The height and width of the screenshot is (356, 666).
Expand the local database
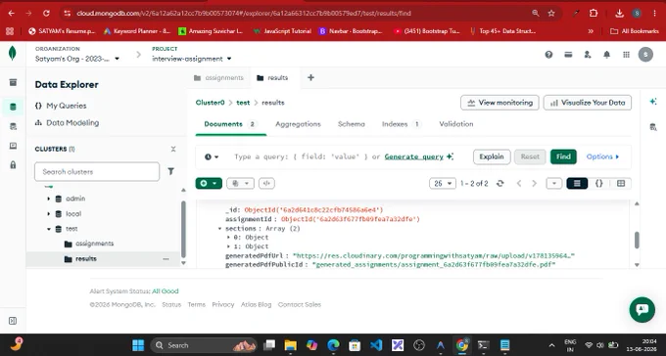click(48, 214)
